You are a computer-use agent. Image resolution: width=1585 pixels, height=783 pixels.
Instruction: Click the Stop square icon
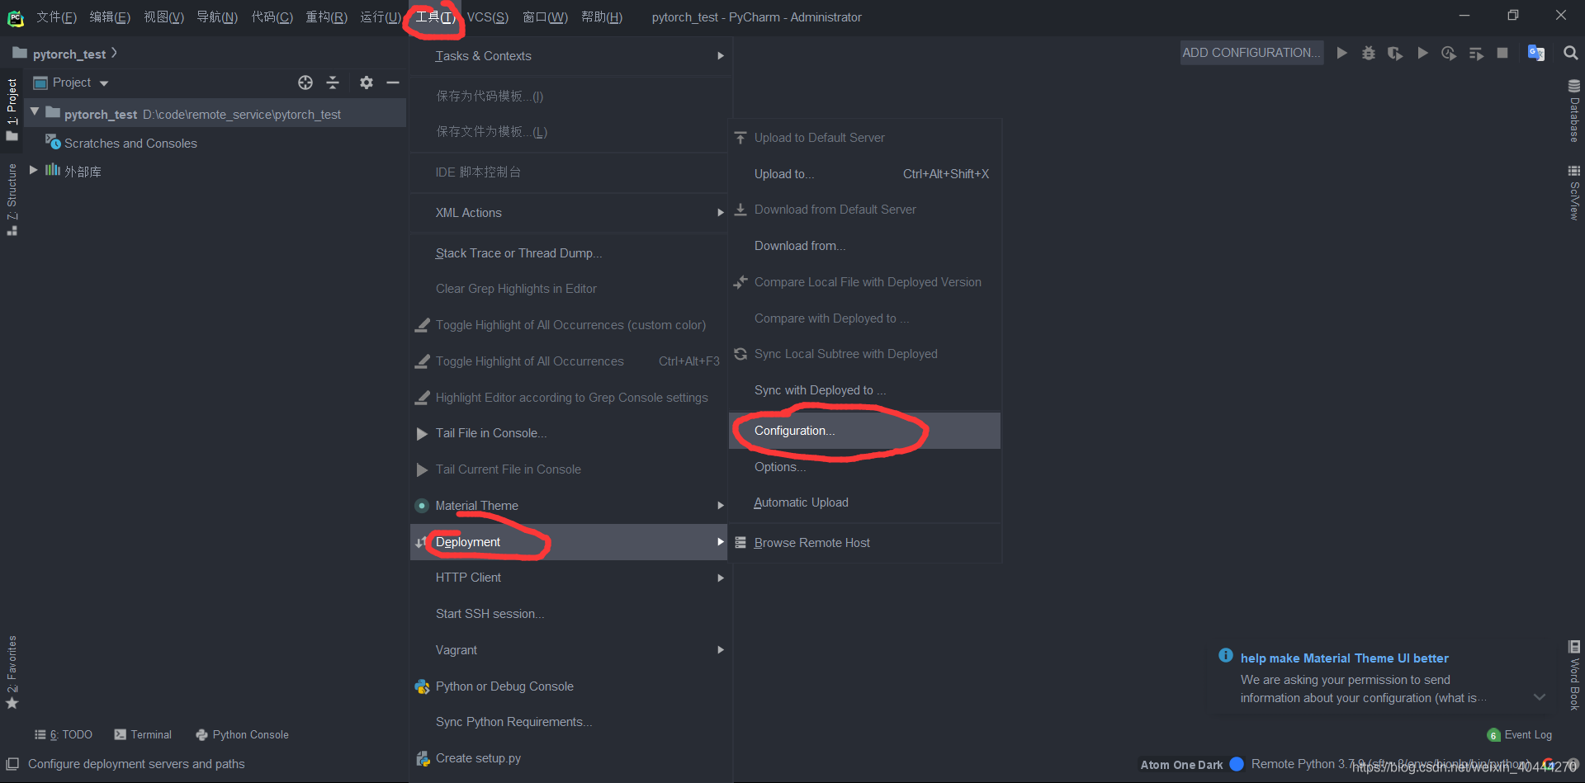point(1502,53)
